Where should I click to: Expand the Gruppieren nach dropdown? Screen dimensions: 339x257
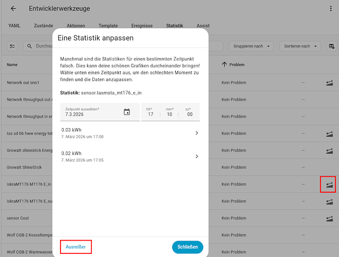(x=251, y=46)
